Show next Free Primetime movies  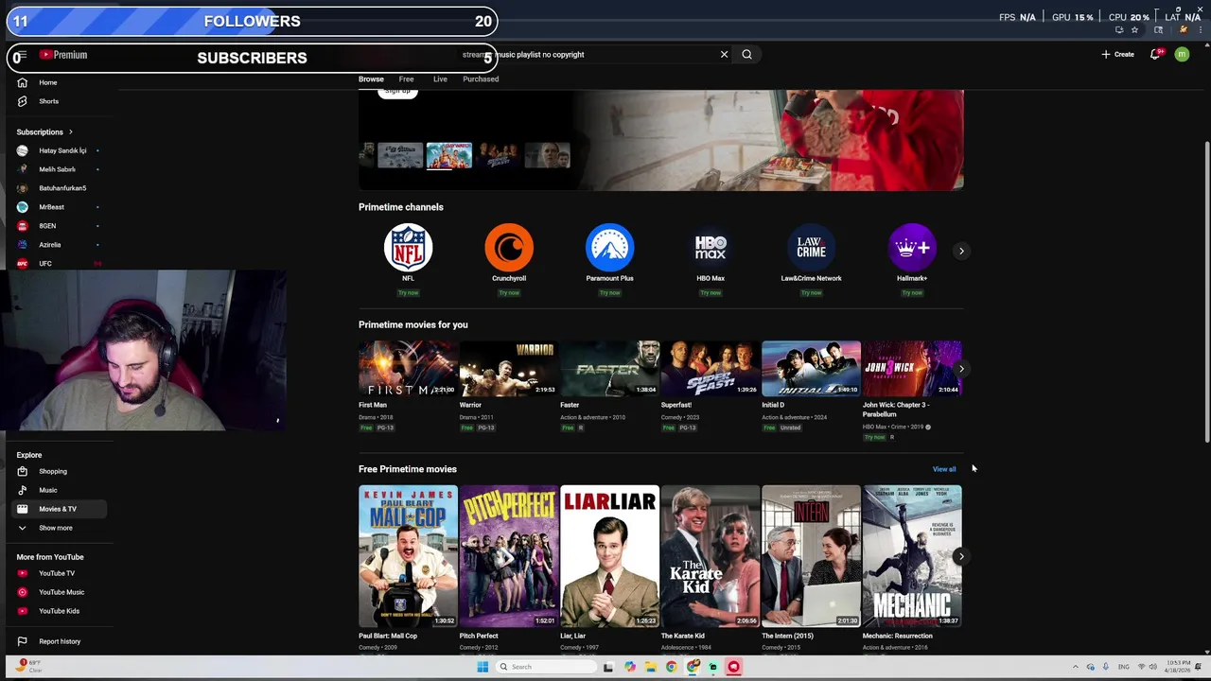(x=961, y=556)
